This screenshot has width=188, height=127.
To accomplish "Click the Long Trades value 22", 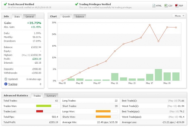I will tap(116, 101).
